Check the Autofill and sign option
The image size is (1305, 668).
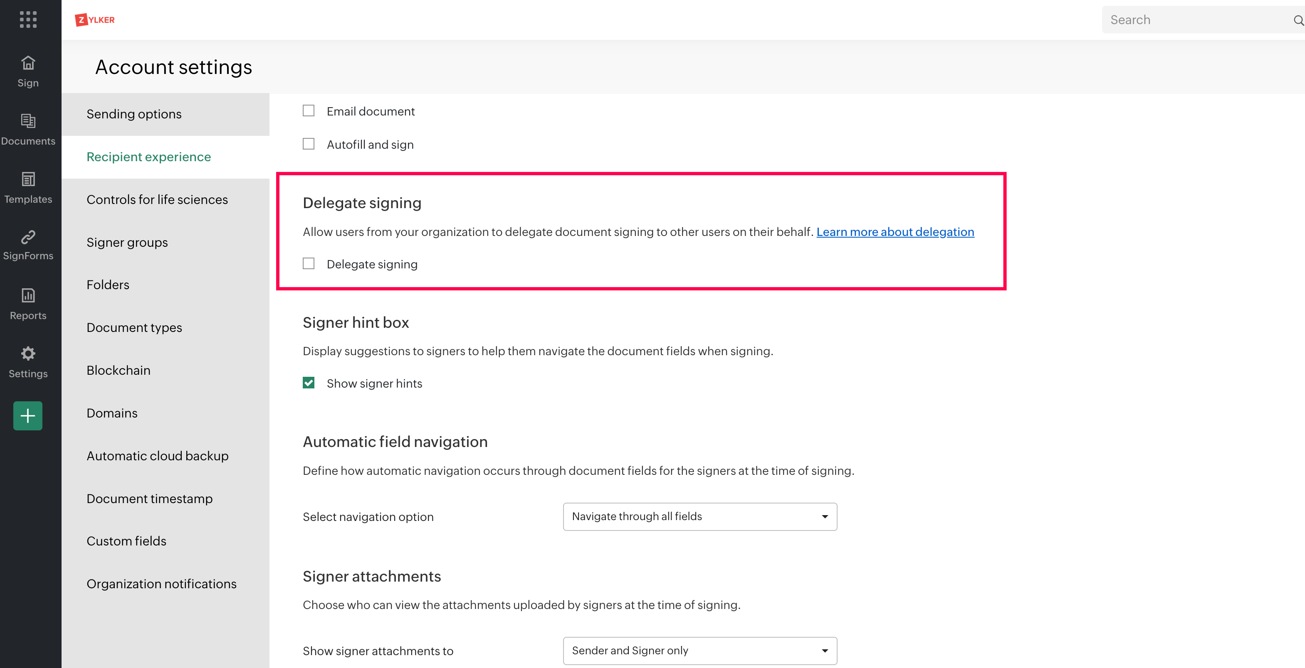tap(309, 144)
